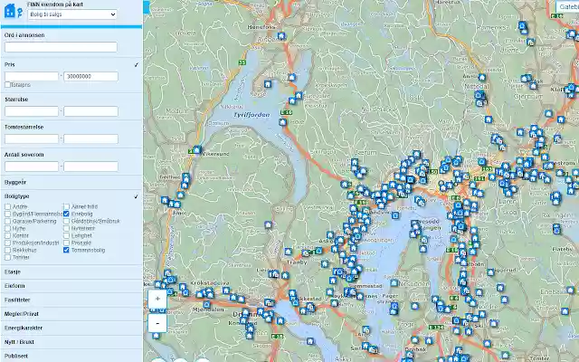This screenshot has width=579, height=362.
Task: Click the minimum Antall soverom field
Action: click(32, 167)
